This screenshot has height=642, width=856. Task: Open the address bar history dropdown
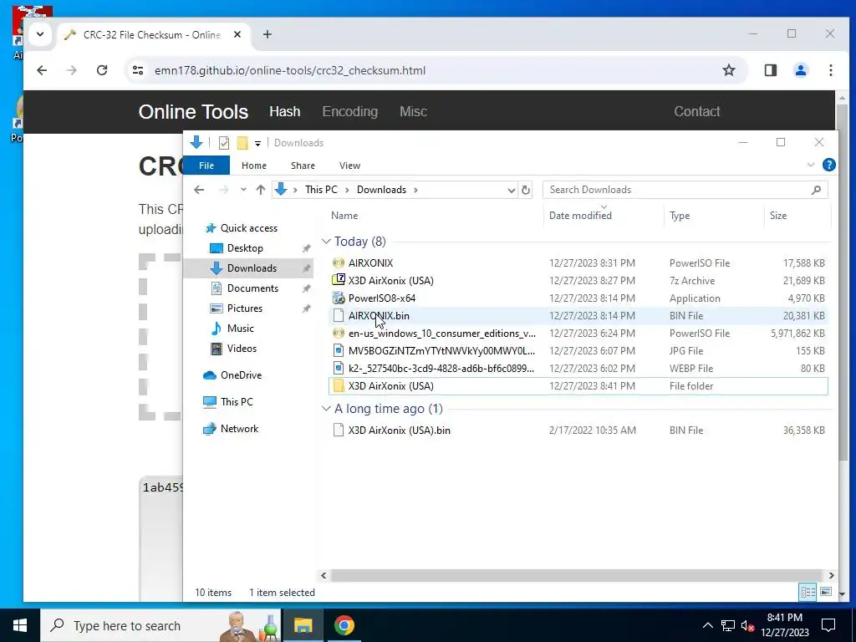coord(511,190)
